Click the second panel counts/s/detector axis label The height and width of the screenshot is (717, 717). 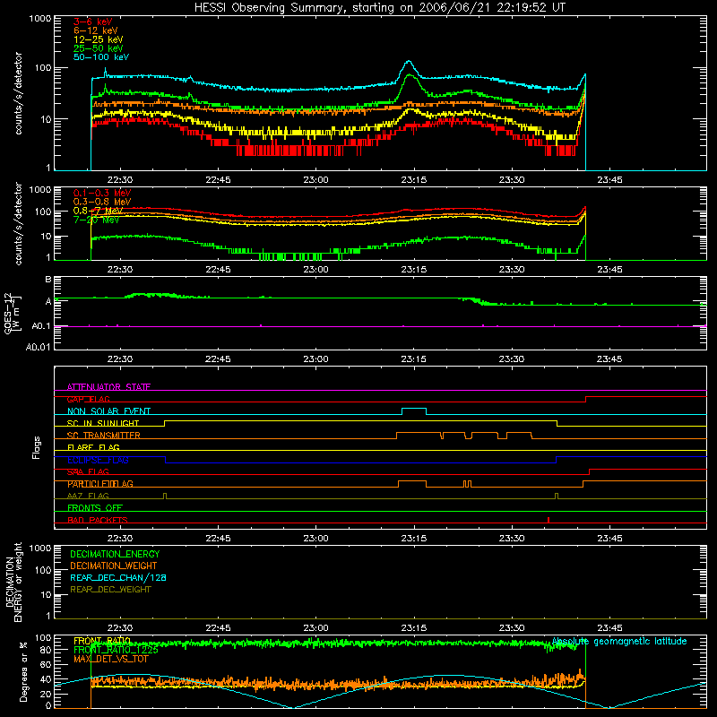click(18, 223)
